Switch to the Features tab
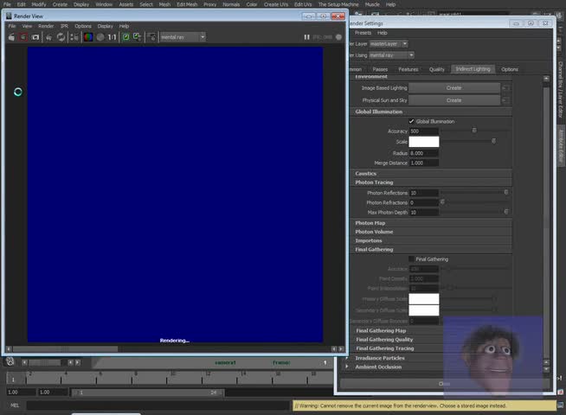Screen dimensions: 566x415 [x=408, y=69]
